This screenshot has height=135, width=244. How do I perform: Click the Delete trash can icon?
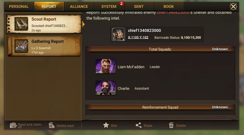[x=171, y=125]
